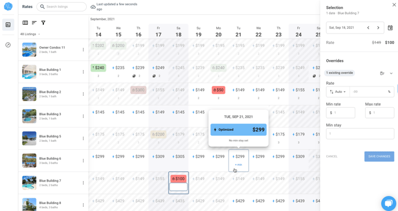Delete the existing override icon
Image resolution: width=398 pixels, height=211 pixels.
pyautogui.click(x=382, y=73)
